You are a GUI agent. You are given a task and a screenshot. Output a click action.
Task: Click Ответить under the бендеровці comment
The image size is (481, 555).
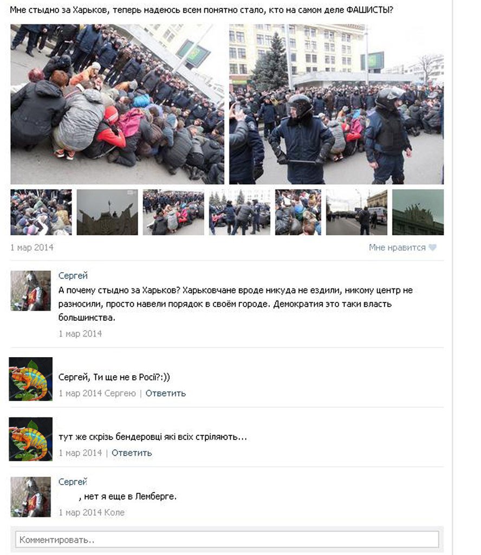(x=132, y=453)
